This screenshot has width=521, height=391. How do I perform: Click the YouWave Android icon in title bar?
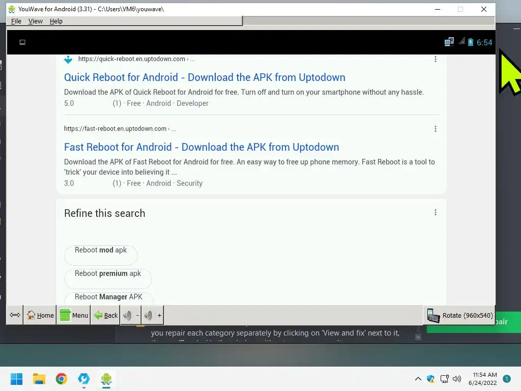click(x=12, y=9)
